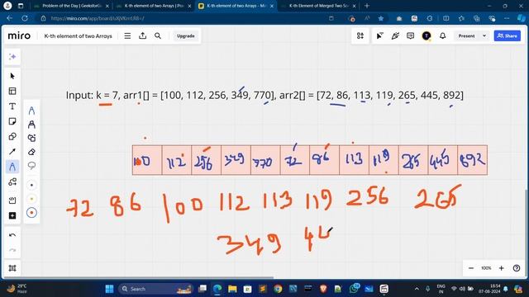The height and width of the screenshot is (297, 529).
Task: Undo the last action
Action: tap(12, 235)
